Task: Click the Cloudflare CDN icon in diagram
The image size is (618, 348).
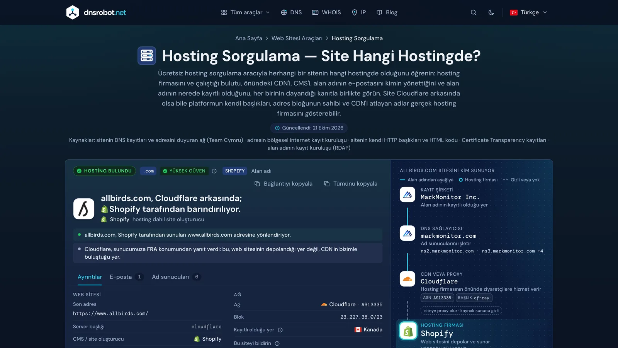Action: click(407, 279)
